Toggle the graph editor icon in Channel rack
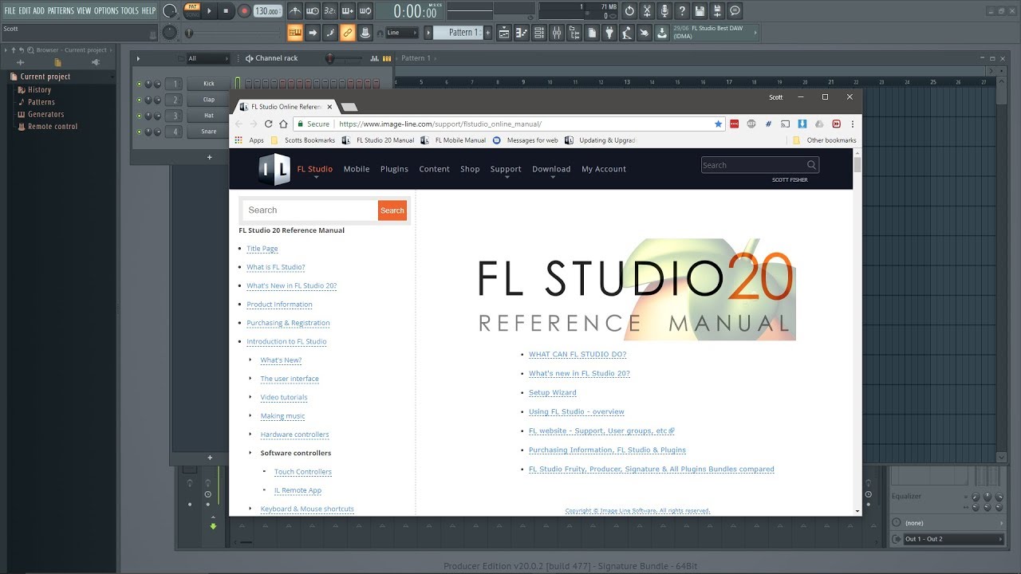This screenshot has width=1021, height=574. click(x=376, y=58)
